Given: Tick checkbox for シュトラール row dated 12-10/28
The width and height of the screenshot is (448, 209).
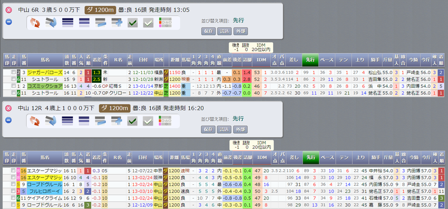Looking at the screenshot, I should pos(13,79).
